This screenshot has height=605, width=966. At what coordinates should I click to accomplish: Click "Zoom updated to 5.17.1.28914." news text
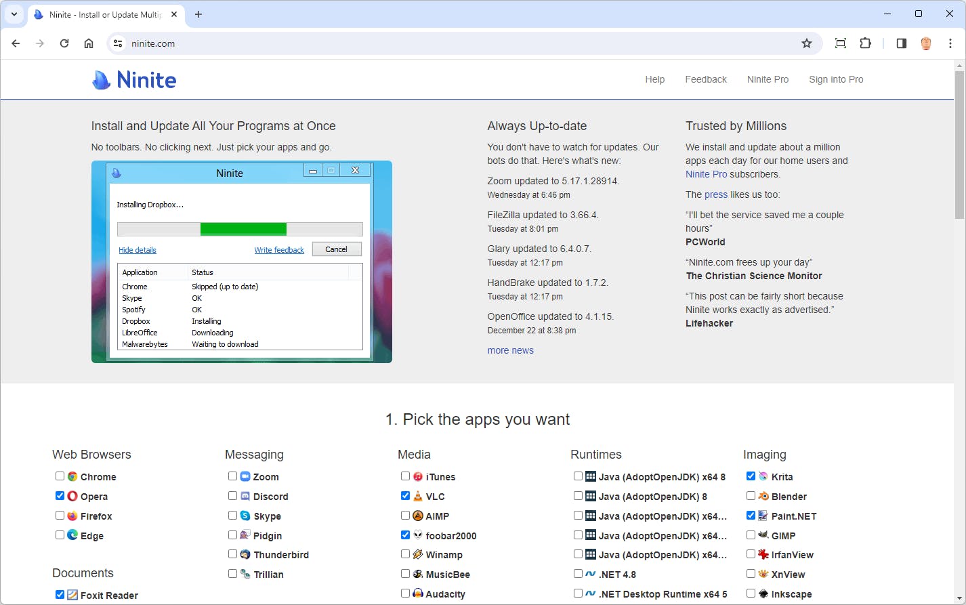(x=553, y=181)
